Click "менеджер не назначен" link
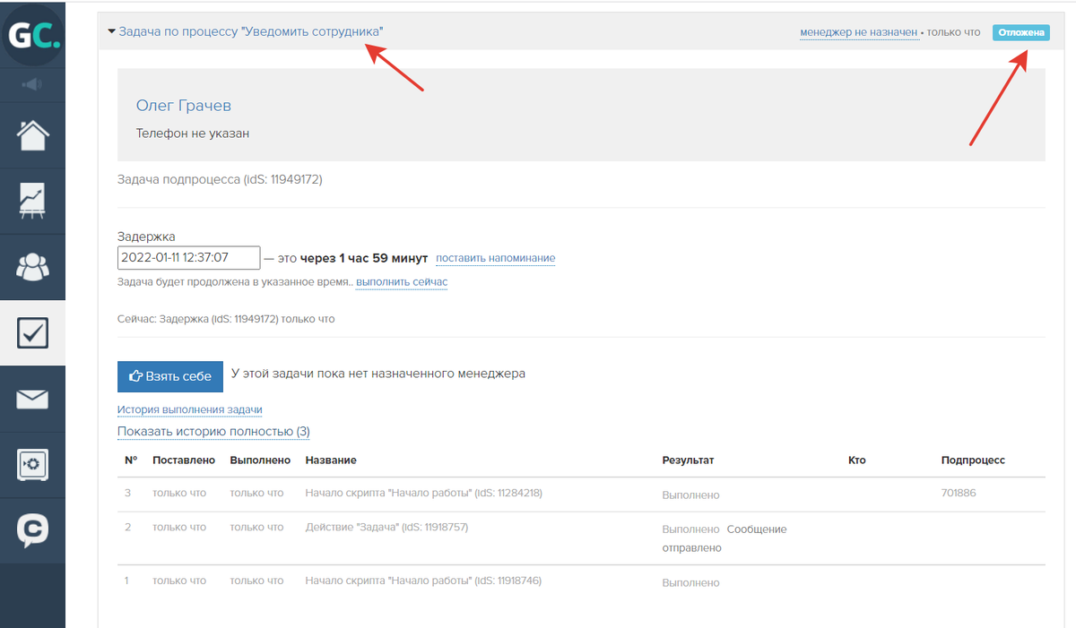The image size is (1076, 628). coord(859,32)
